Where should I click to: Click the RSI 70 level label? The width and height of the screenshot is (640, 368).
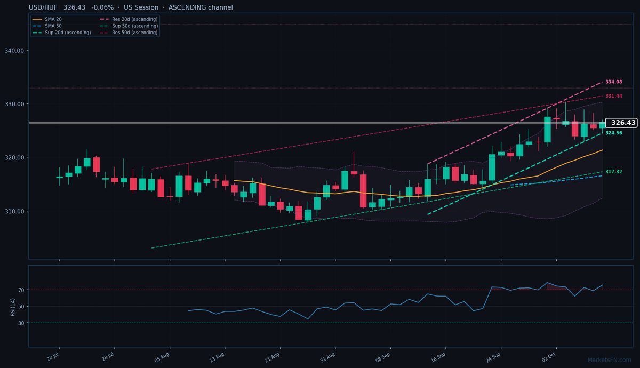click(22, 290)
